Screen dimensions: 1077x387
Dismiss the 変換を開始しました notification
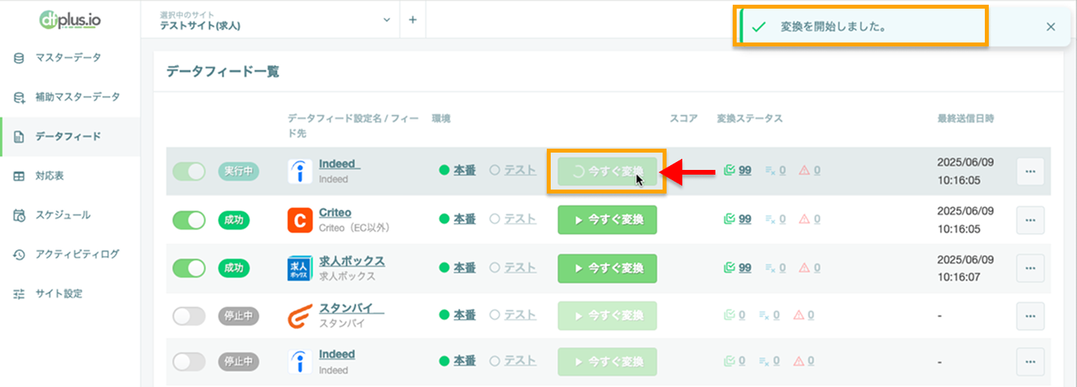click(1050, 27)
